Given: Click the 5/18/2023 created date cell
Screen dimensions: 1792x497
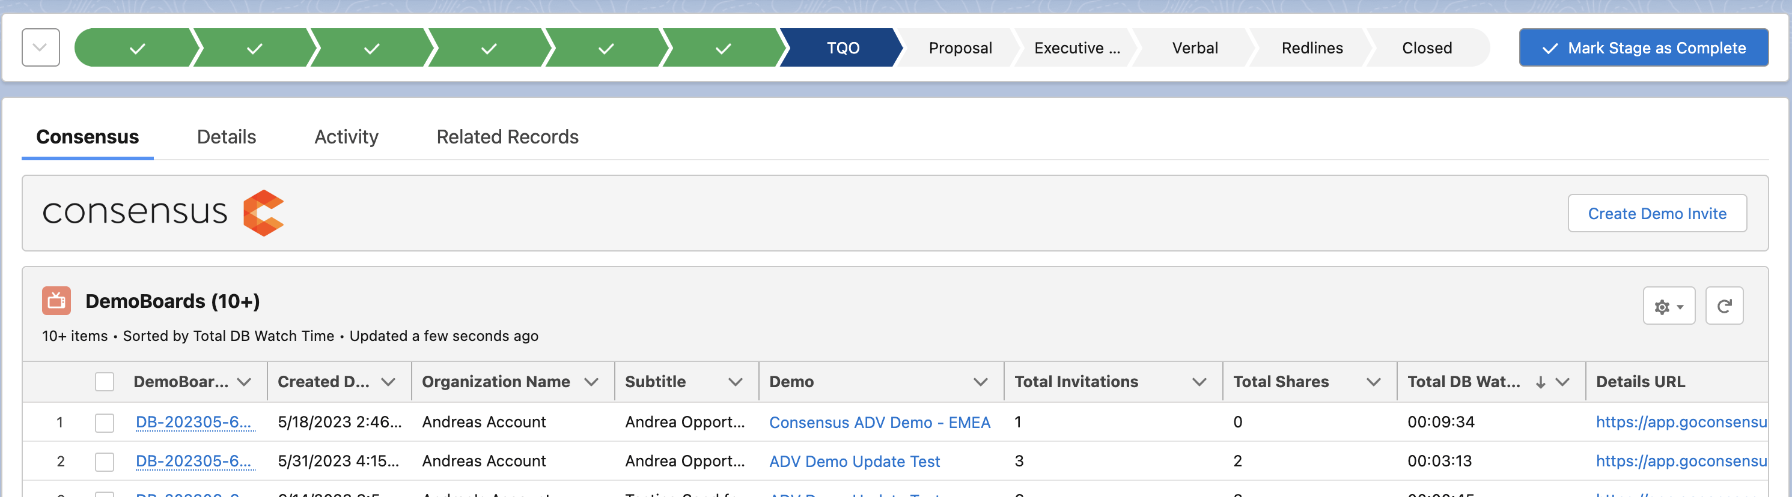Looking at the screenshot, I should click(340, 422).
